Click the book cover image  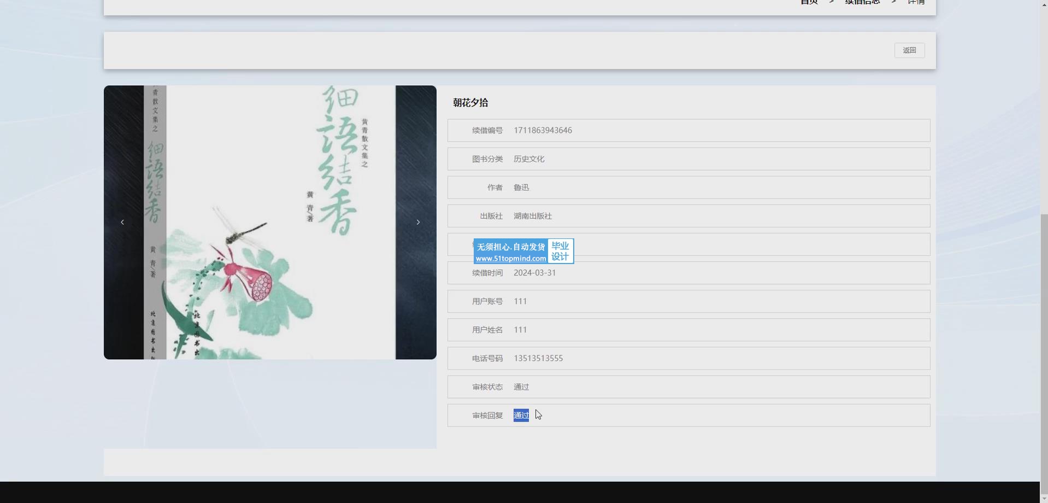click(270, 222)
